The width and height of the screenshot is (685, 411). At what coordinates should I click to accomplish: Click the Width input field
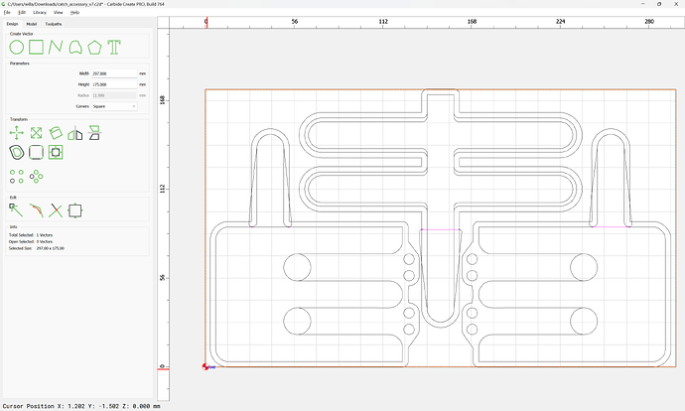(x=114, y=73)
